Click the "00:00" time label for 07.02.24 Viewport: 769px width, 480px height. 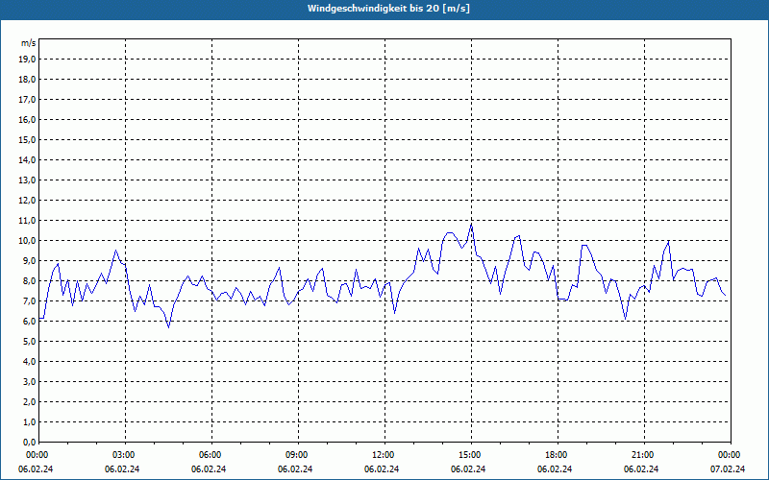tap(731, 455)
